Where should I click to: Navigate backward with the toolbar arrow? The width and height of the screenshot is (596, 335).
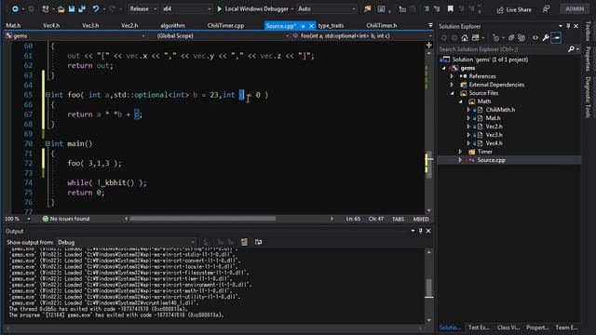coord(15,8)
